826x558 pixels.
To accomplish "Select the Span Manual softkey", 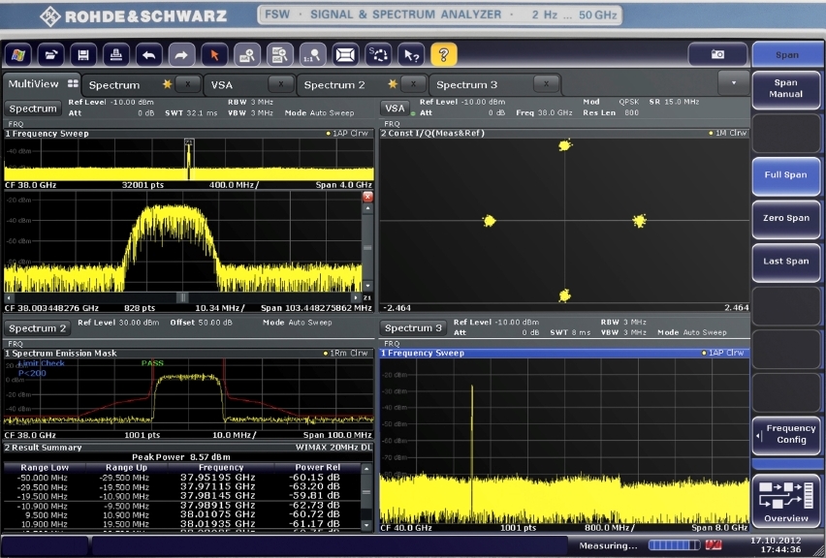I will [x=785, y=89].
